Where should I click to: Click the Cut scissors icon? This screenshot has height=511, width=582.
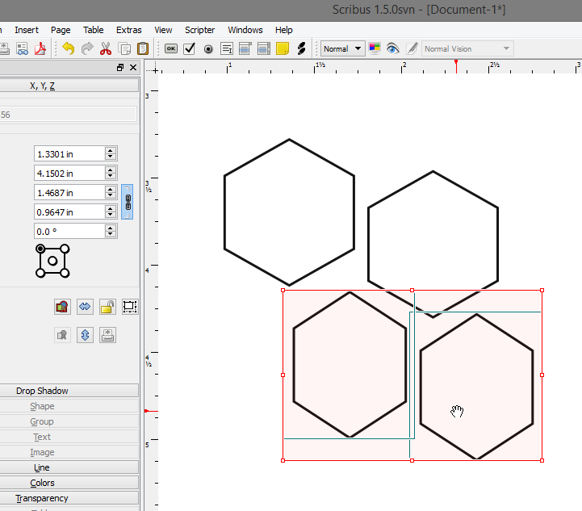pyautogui.click(x=106, y=48)
